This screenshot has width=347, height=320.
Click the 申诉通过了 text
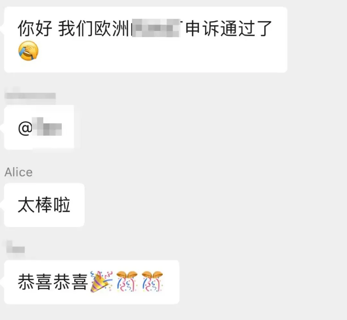click(229, 28)
